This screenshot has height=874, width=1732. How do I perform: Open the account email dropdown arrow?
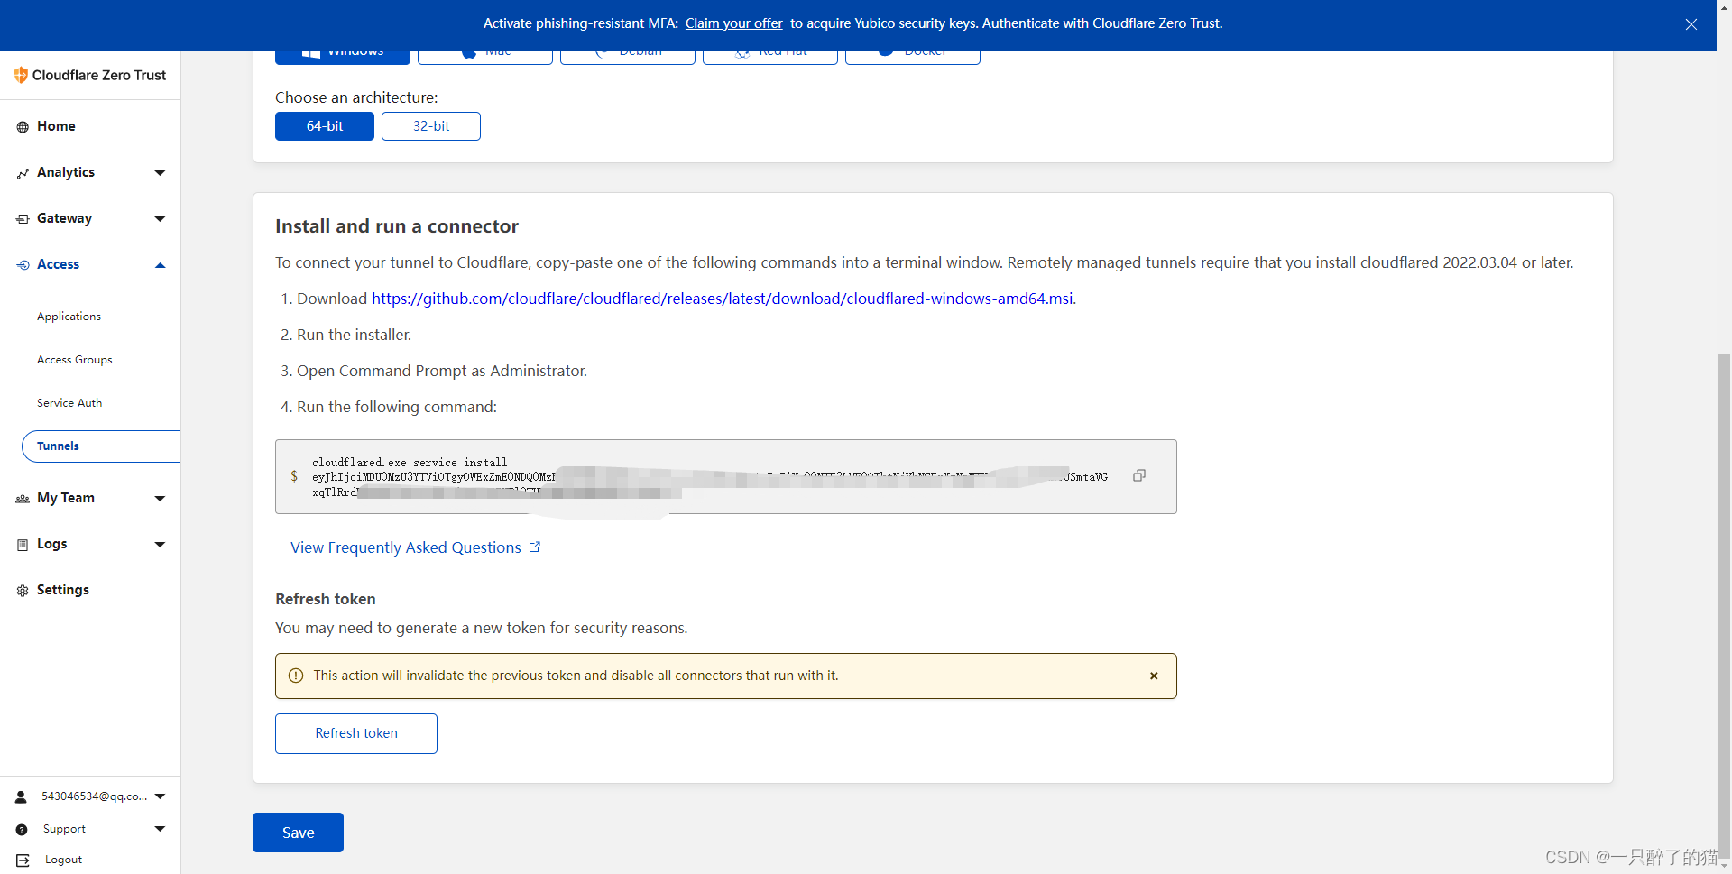point(160,796)
